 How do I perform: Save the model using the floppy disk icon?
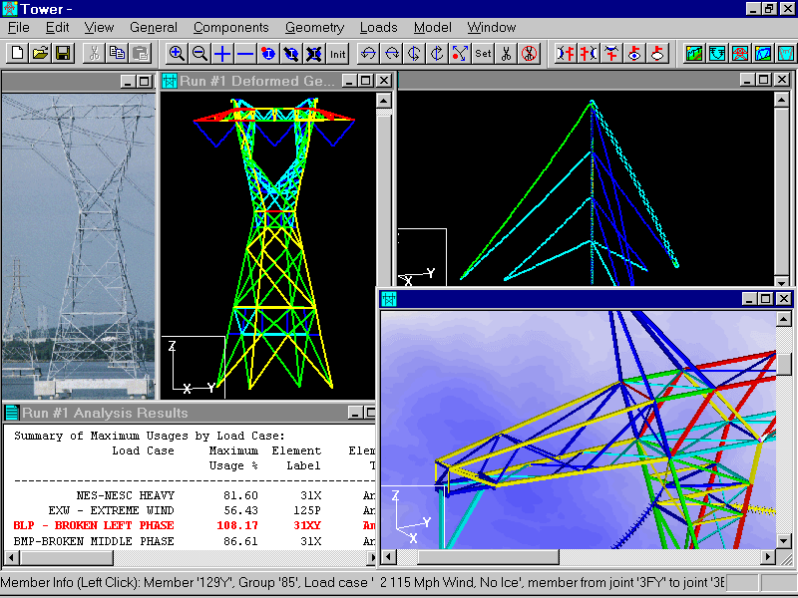pyautogui.click(x=62, y=53)
